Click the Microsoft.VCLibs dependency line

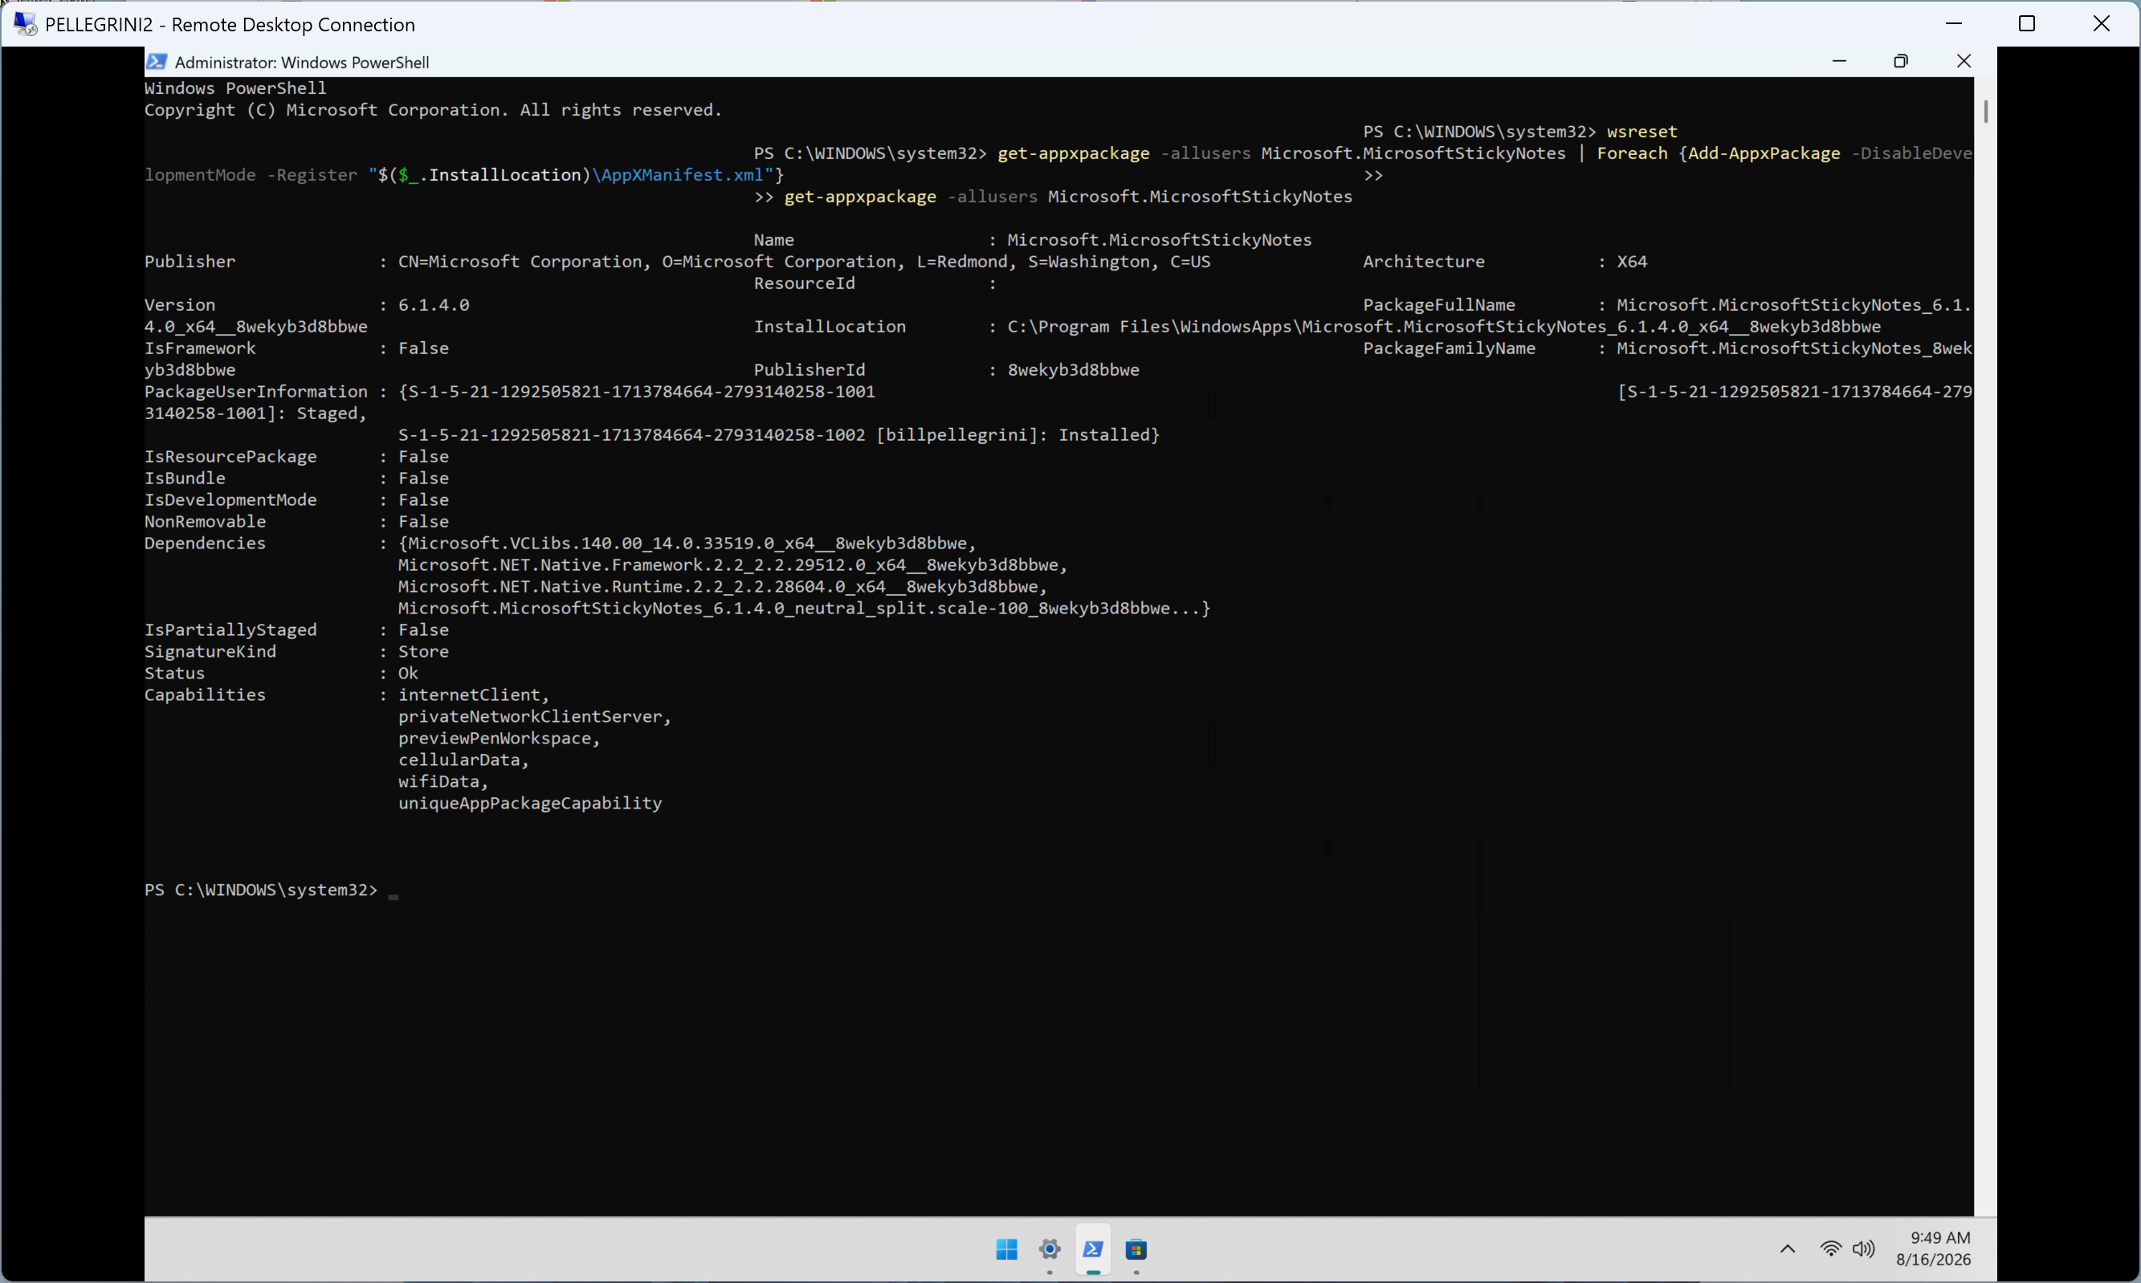[x=687, y=543]
